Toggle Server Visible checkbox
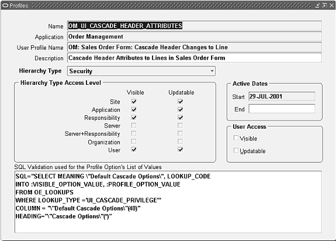 [x=134, y=125]
